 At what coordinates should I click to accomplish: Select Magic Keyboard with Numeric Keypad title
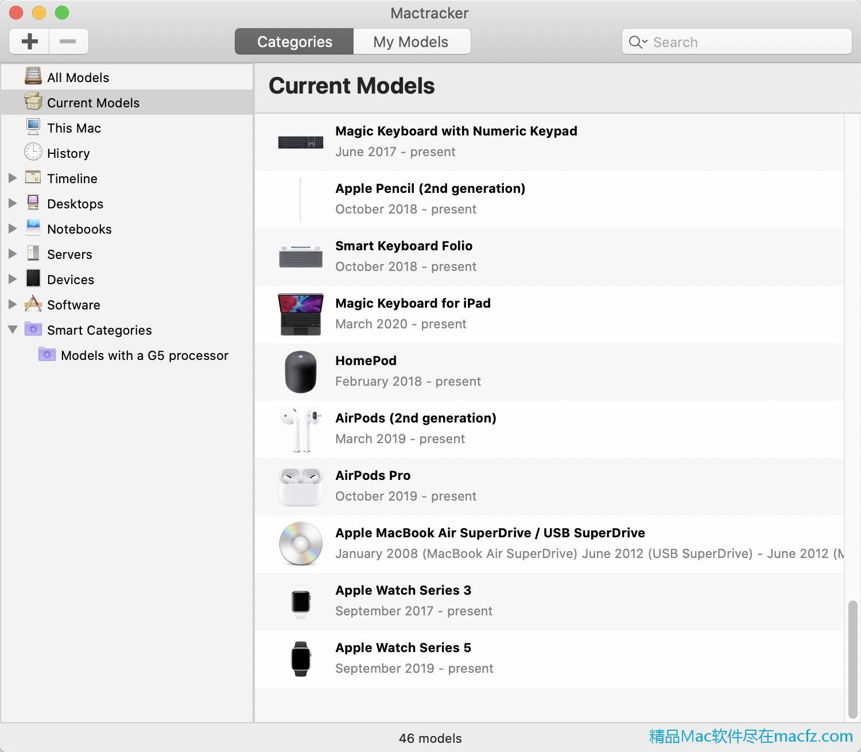click(456, 131)
